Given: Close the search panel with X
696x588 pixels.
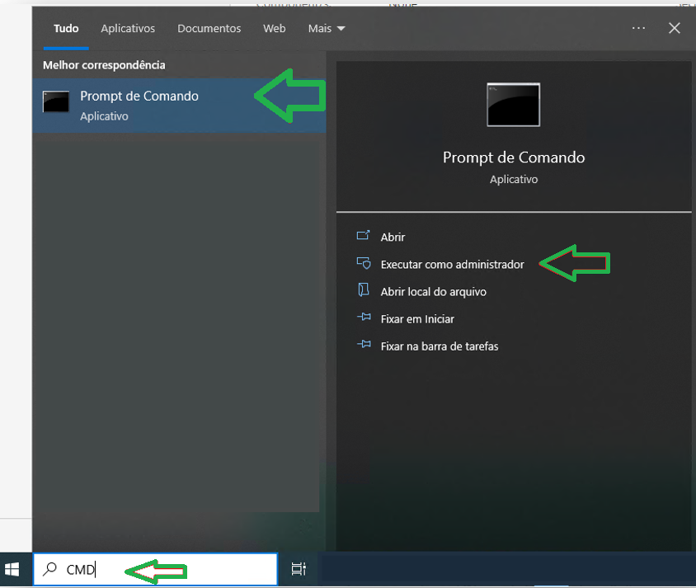Looking at the screenshot, I should click(675, 28).
